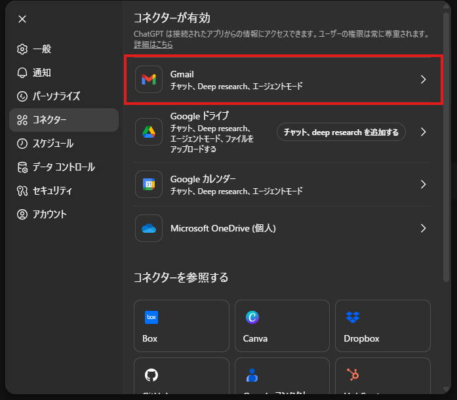Select the GitHub connector icon
The width and height of the screenshot is (457, 400).
point(151,375)
